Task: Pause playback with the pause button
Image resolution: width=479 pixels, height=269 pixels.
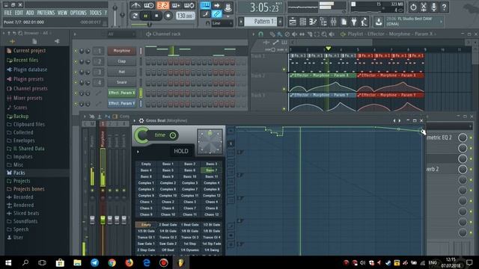Action: (x=146, y=16)
